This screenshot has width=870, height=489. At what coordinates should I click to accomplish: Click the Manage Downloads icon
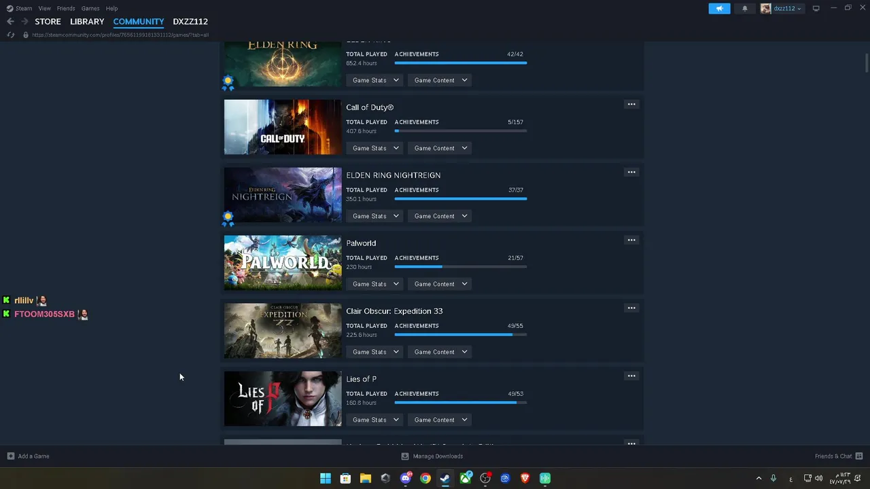(405, 456)
